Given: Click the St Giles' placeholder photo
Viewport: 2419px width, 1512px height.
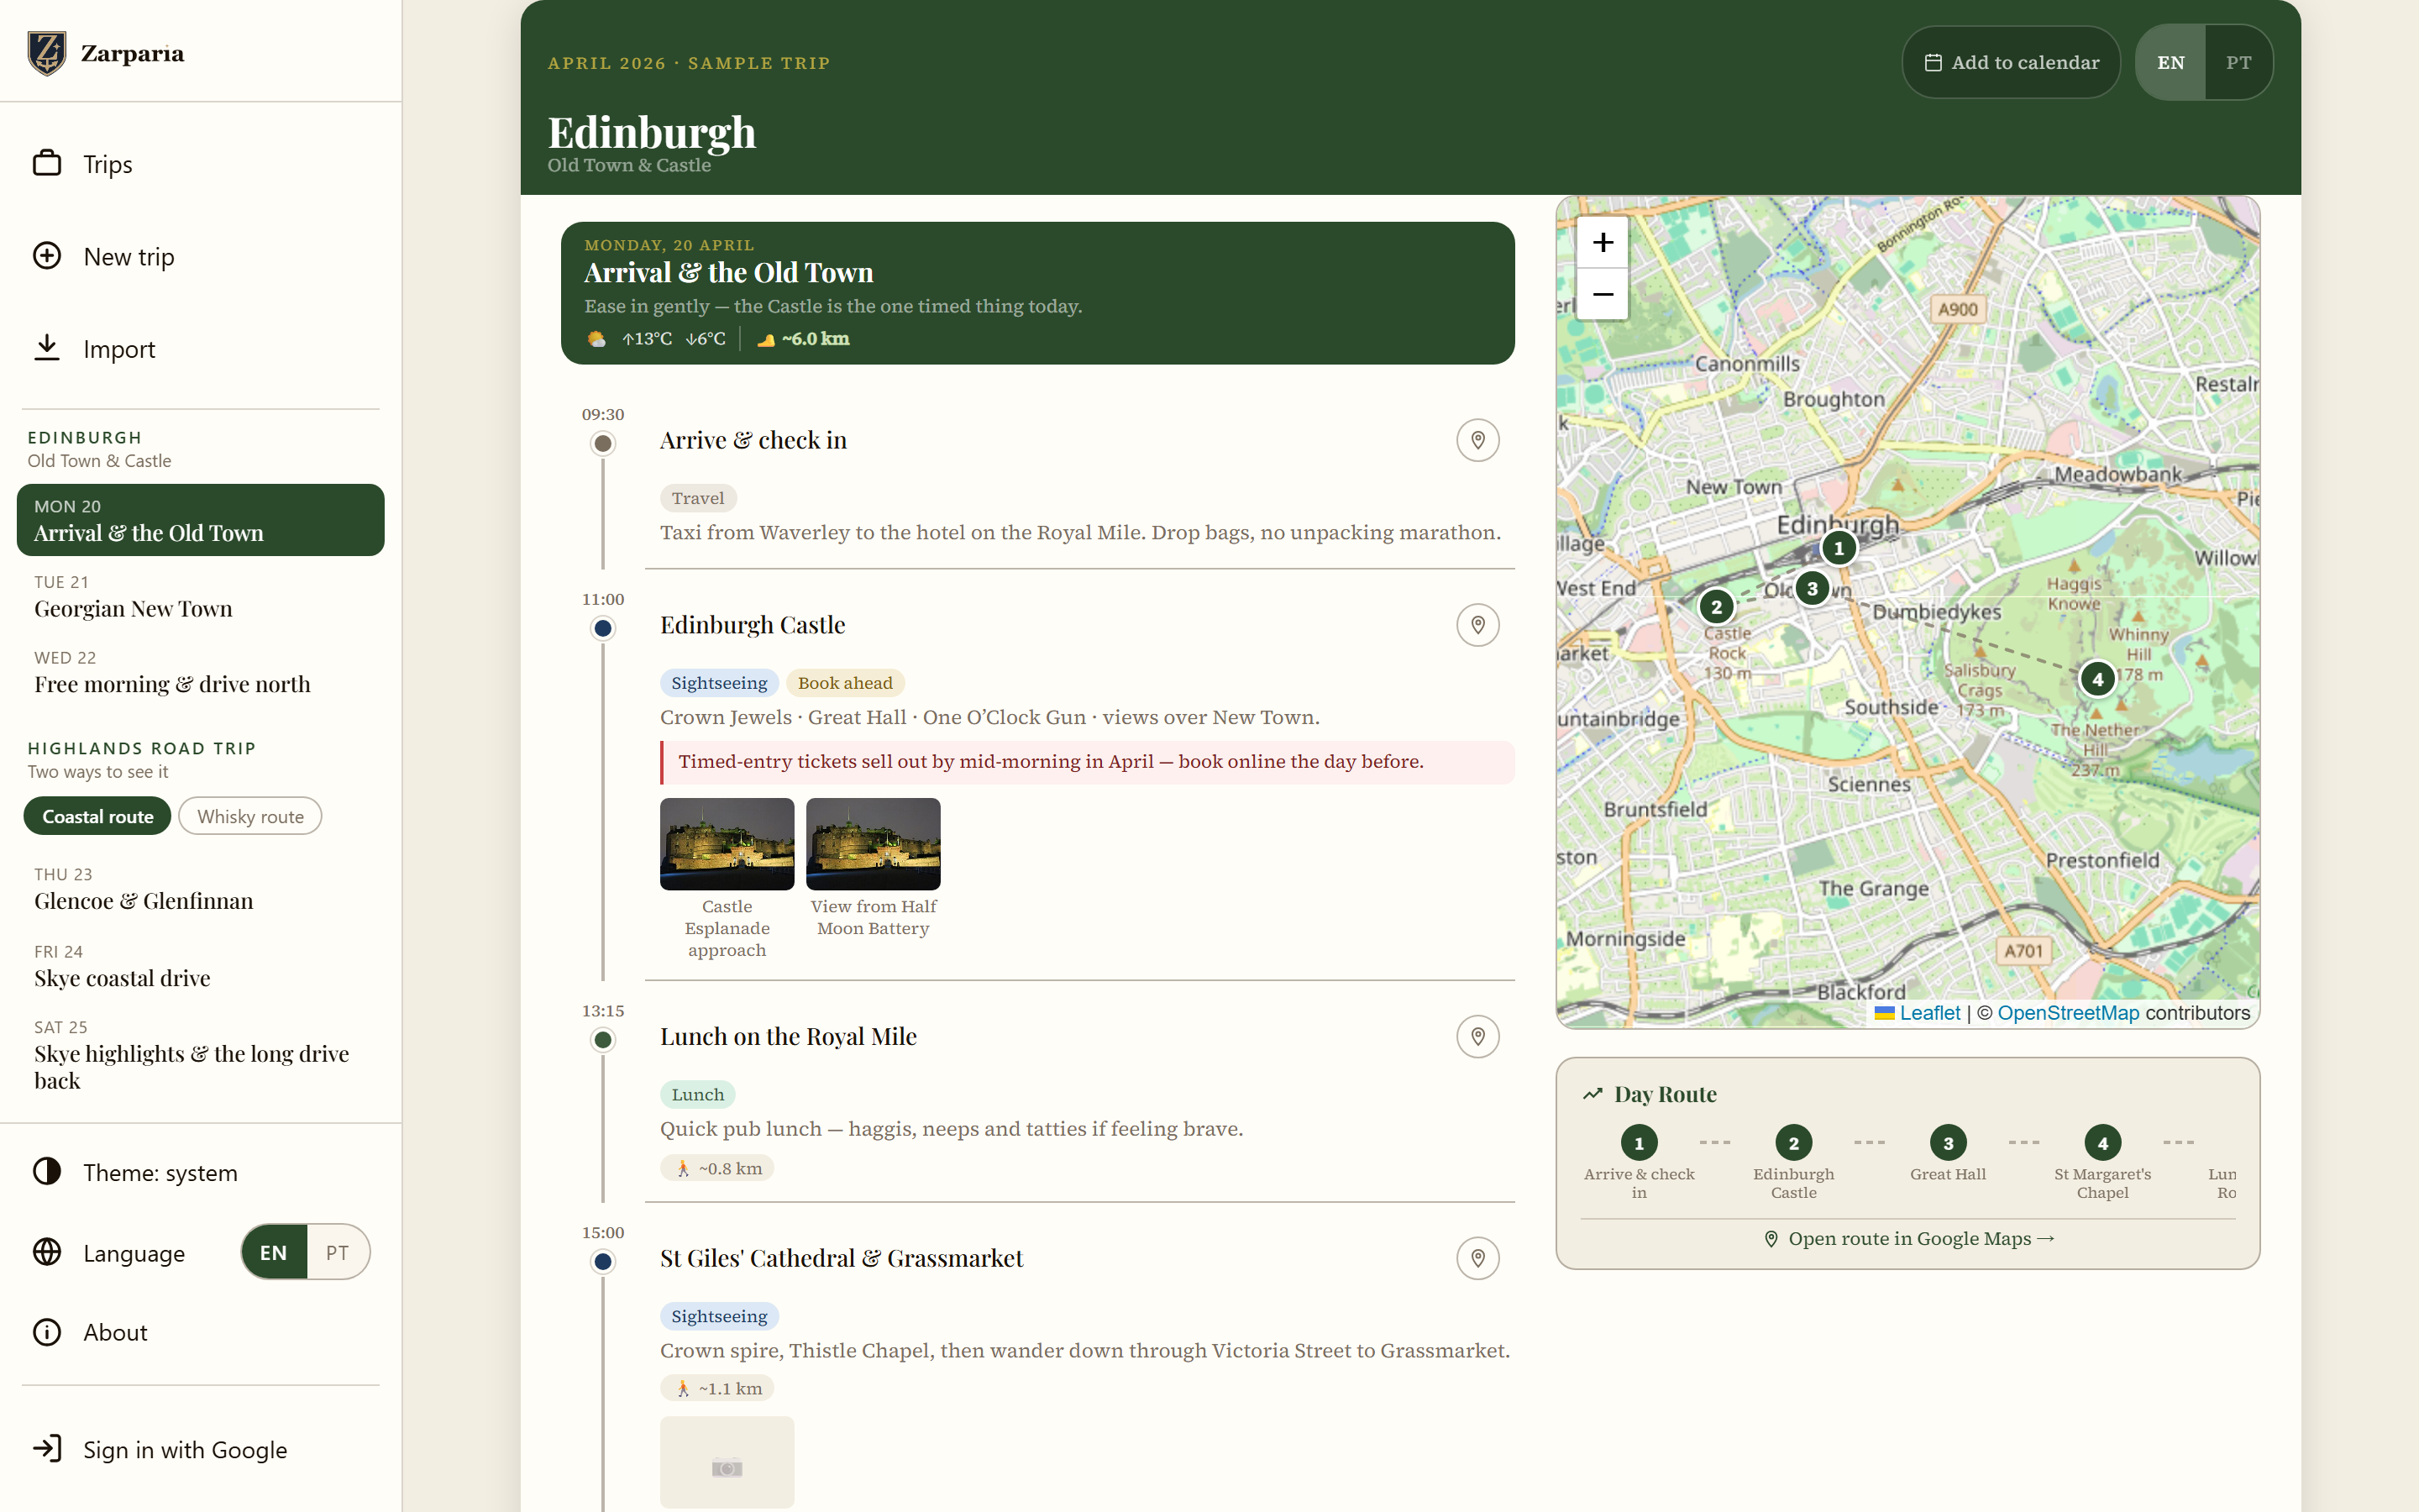Looking at the screenshot, I should [727, 1462].
